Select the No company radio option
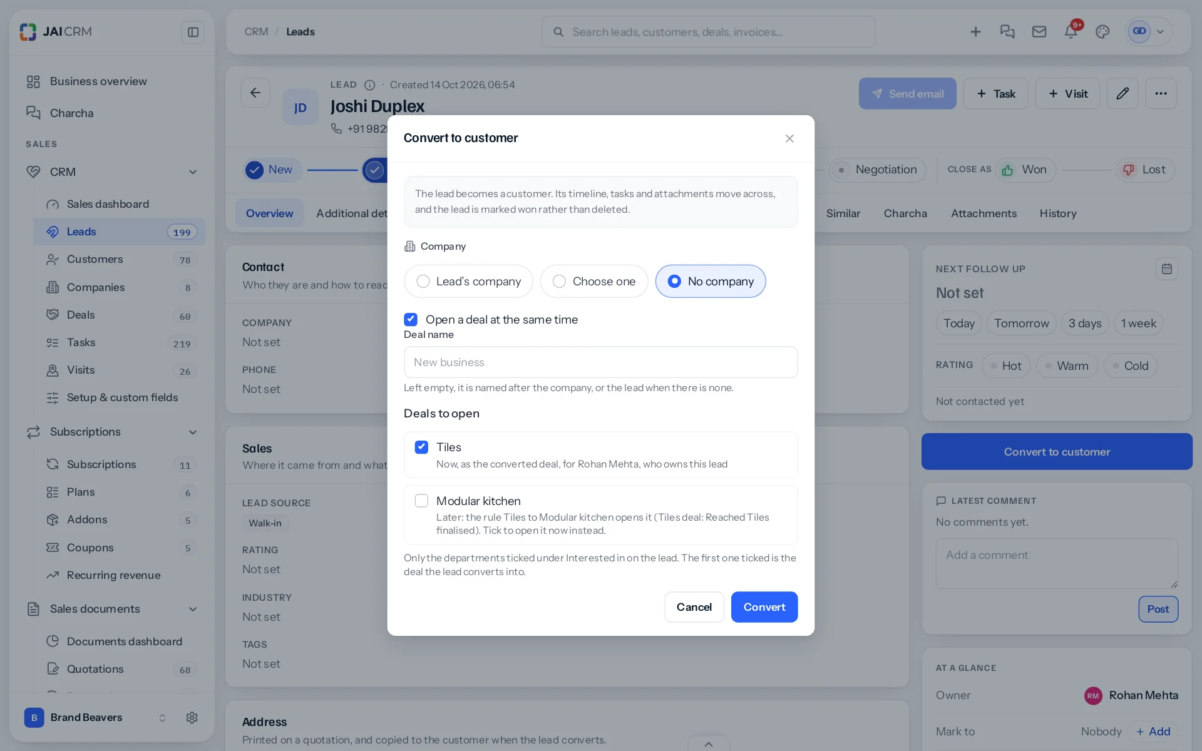Screen dimensions: 1202x751 [x=711, y=282]
